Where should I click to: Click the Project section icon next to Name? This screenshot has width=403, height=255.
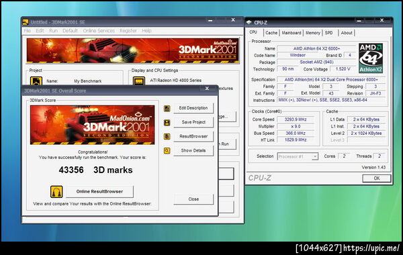36,81
